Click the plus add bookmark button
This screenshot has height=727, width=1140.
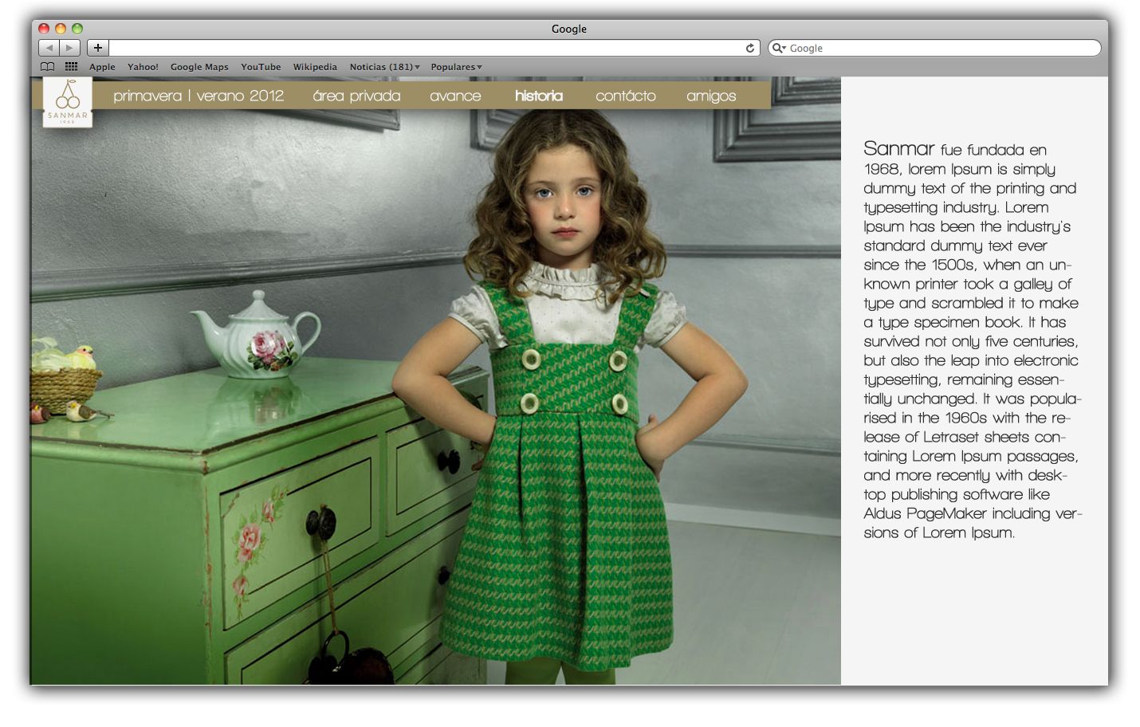tap(98, 48)
